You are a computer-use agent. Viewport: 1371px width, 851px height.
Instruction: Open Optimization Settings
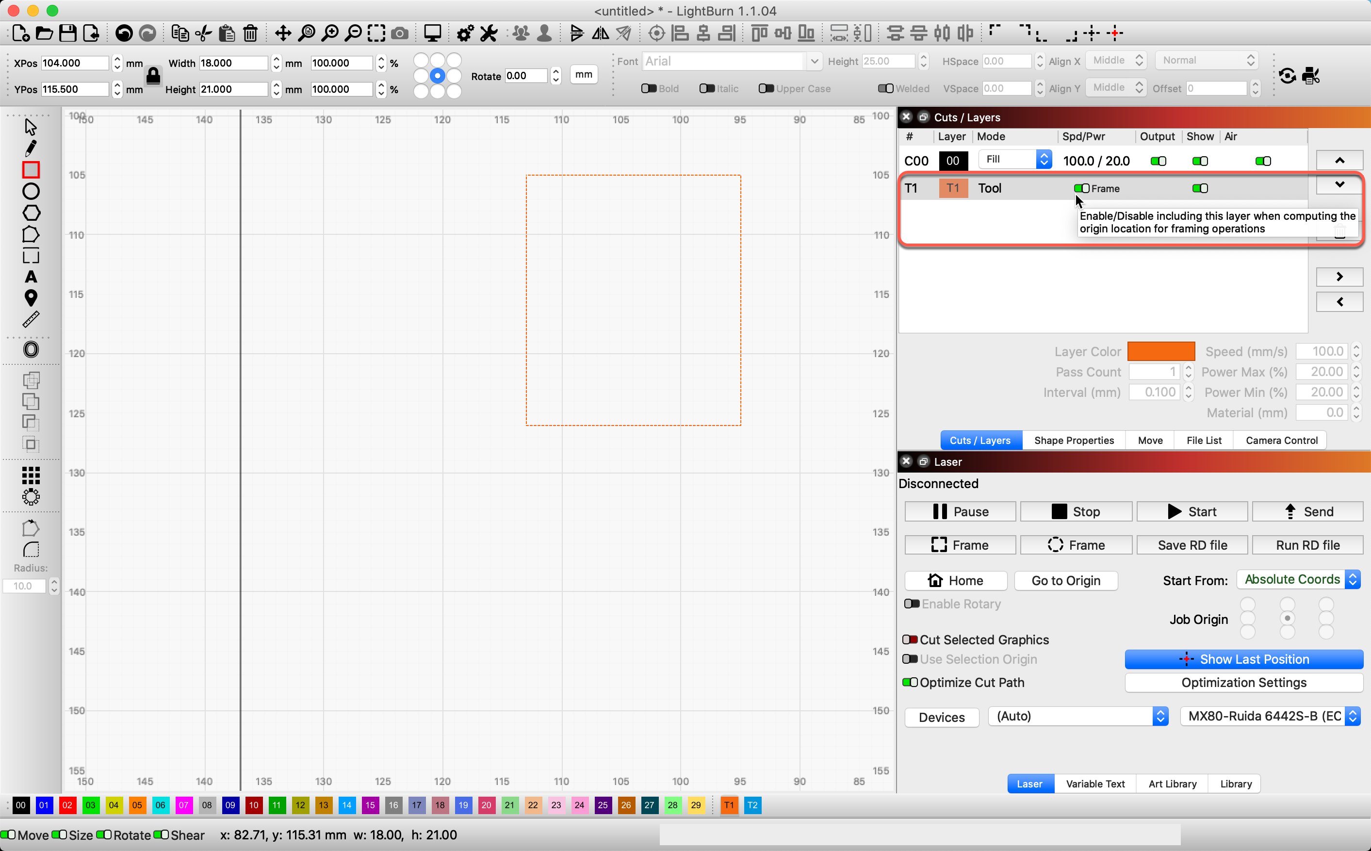(x=1243, y=683)
